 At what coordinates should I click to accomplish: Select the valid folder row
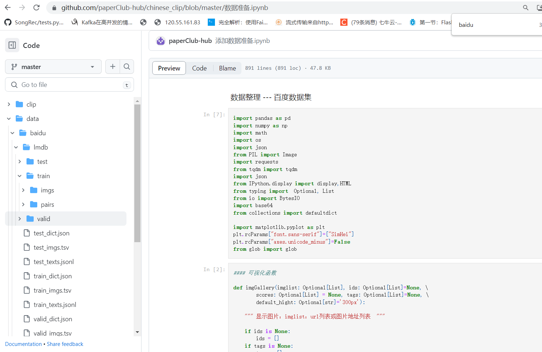[x=66, y=219]
